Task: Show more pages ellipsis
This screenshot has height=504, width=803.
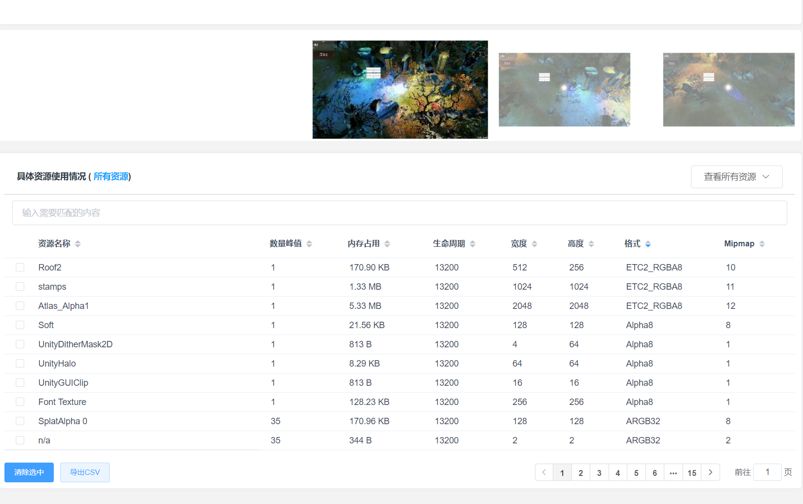Action: tap(673, 472)
